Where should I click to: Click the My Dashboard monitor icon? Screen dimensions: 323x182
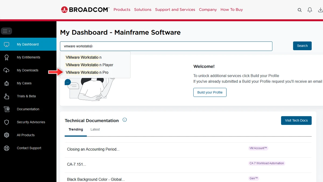click(x=7, y=44)
